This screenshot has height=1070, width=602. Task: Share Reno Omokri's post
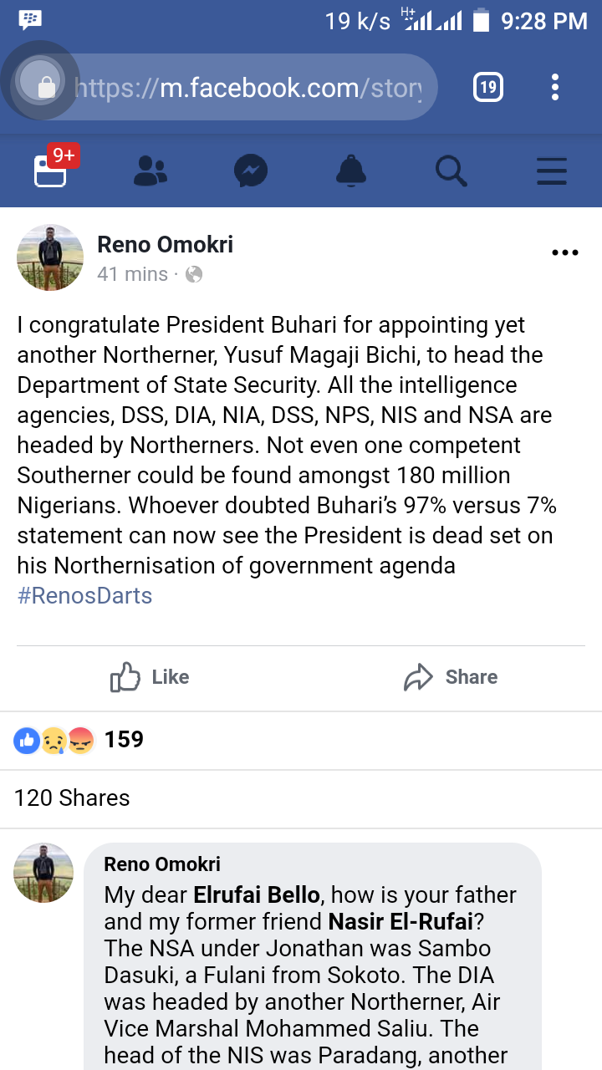(451, 677)
